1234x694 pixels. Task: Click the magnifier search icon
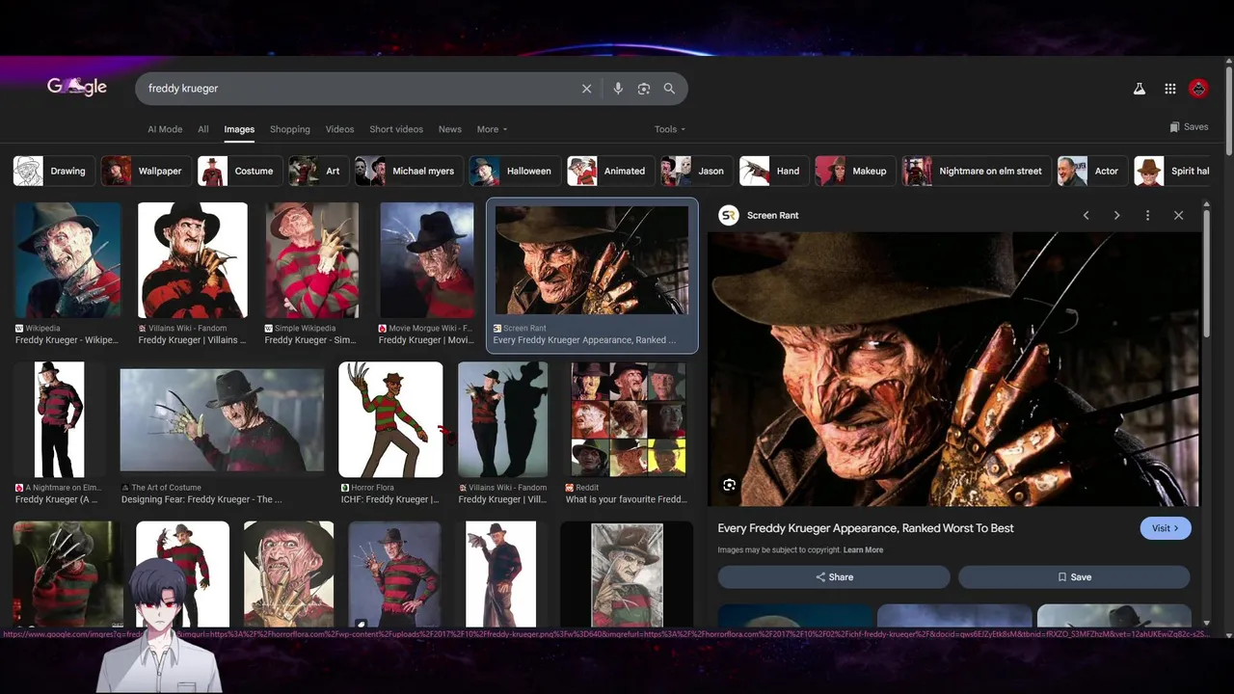pos(669,89)
